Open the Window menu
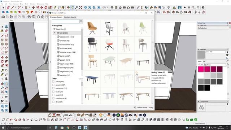This screenshot has height=130, width=231. click(x=32, y=4)
